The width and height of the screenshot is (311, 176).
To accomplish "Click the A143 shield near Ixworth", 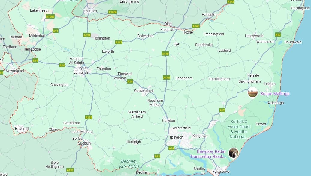I will click(119, 42).
